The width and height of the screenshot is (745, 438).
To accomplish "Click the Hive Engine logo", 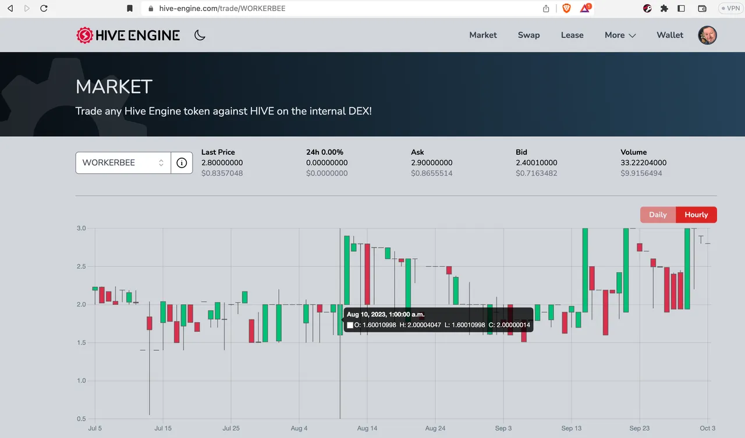I will point(128,35).
